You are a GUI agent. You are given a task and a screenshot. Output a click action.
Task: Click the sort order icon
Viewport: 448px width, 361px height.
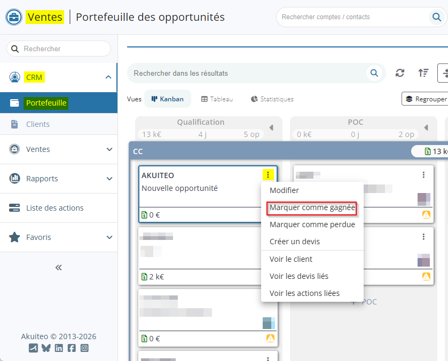[x=423, y=73]
